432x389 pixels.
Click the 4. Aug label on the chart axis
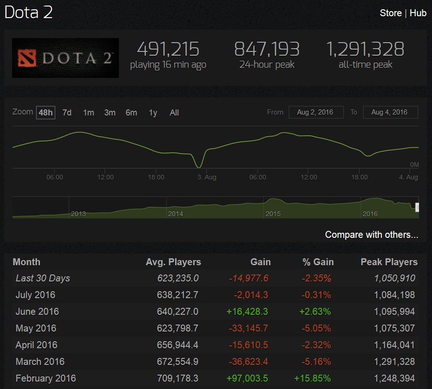click(408, 177)
